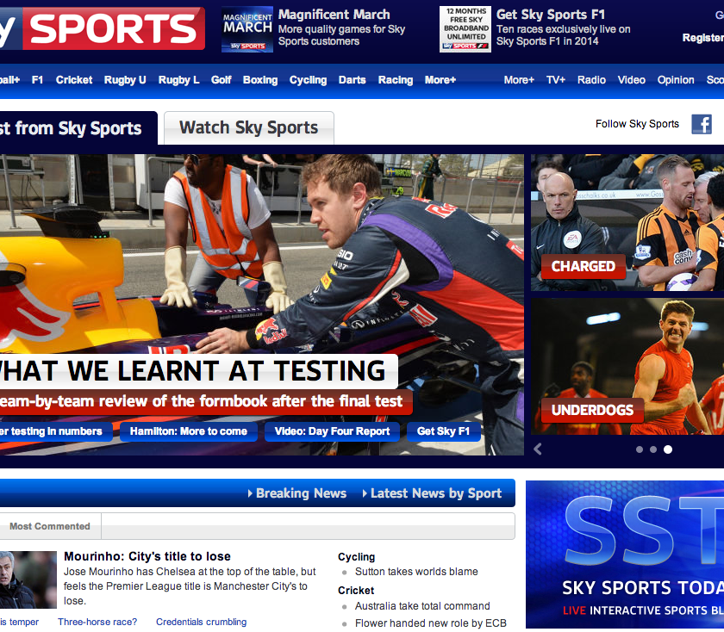Viewport: 724px width, 632px height.
Task: Open the F1 section in navigation
Action: pyautogui.click(x=37, y=80)
